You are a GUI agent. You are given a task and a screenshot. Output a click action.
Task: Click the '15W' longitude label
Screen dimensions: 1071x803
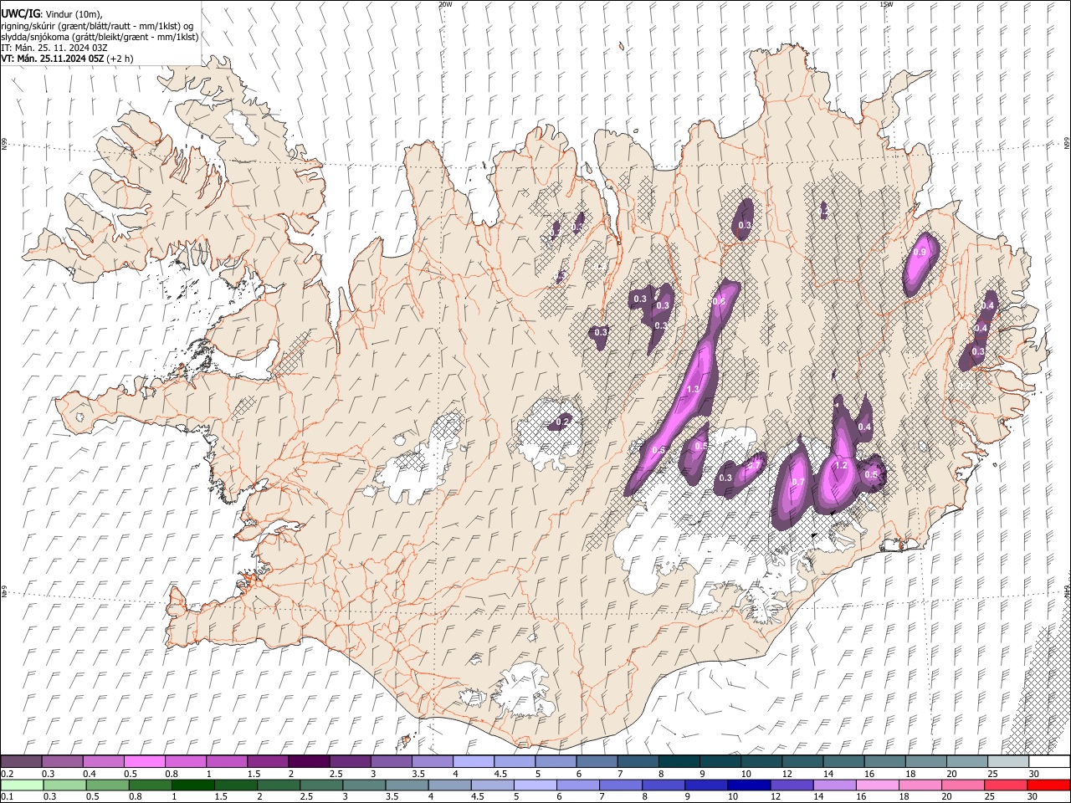[886, 4]
